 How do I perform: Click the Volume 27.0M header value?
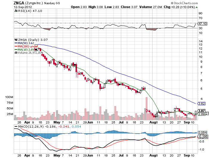(x=150, y=7)
